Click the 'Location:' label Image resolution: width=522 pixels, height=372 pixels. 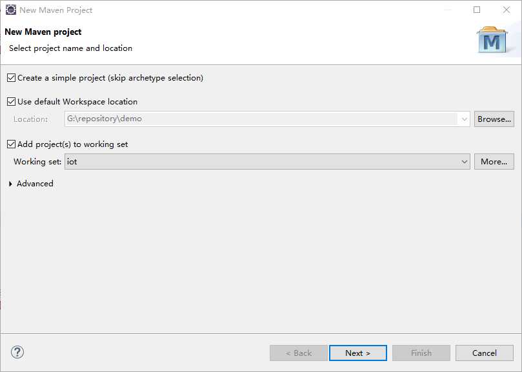click(x=30, y=119)
